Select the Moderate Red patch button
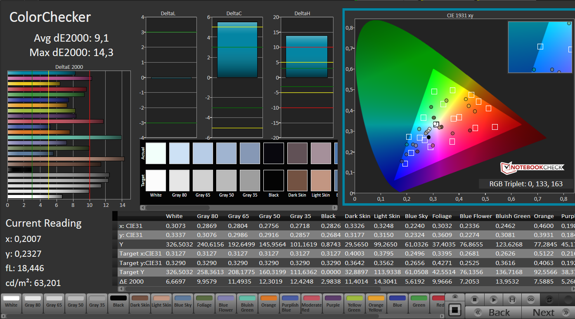This screenshot has width=575, height=319. click(x=312, y=303)
